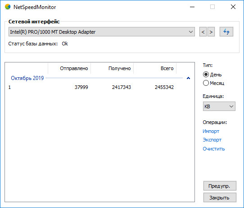Click the NetSpeedMonitor app icon

8,7
